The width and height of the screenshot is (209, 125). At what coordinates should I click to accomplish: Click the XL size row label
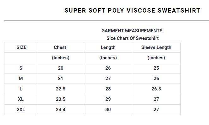tap(21, 99)
